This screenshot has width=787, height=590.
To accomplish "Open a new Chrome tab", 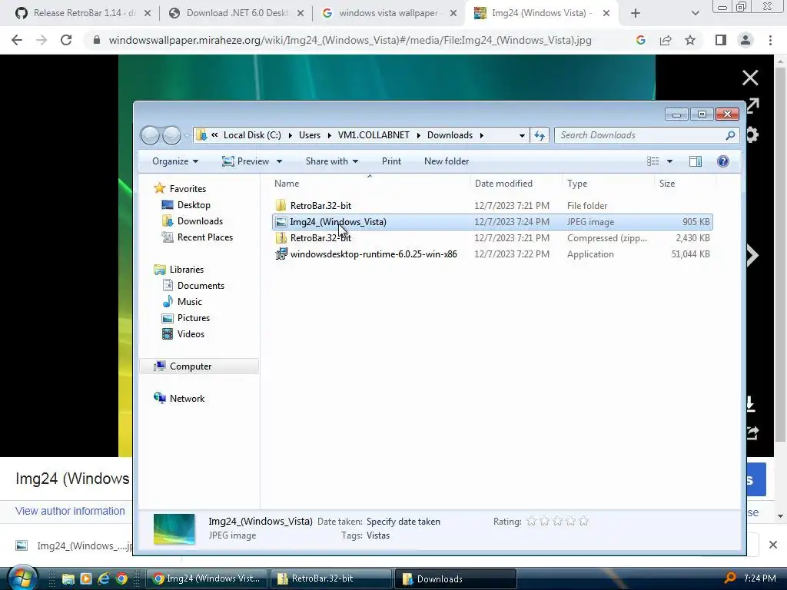I will coord(636,14).
